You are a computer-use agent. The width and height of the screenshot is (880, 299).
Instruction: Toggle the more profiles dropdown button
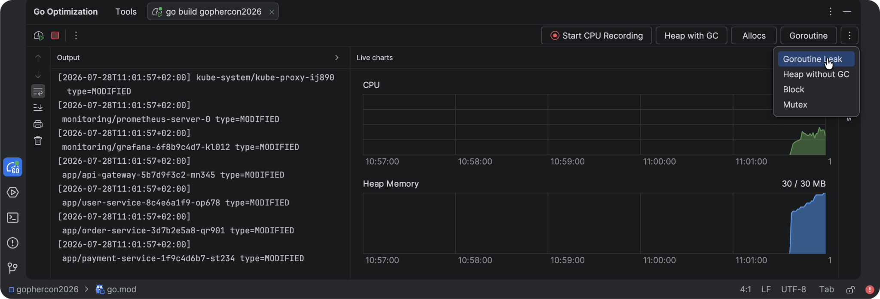coord(849,36)
